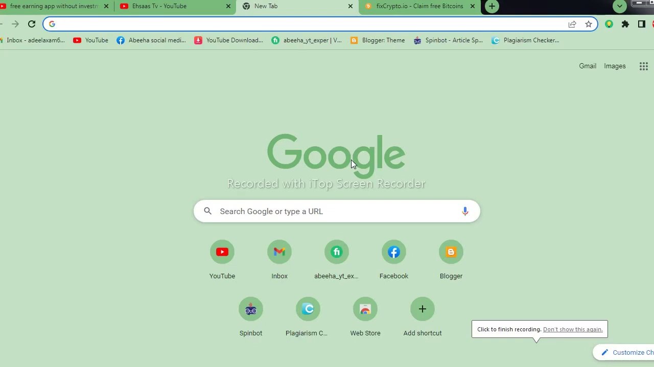This screenshot has width=654, height=367.
Task: Click the search magnifier icon in search box
Action: (207, 211)
